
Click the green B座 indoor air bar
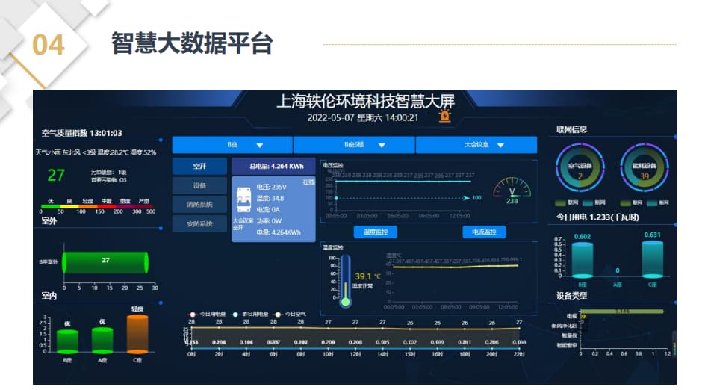[67, 341]
